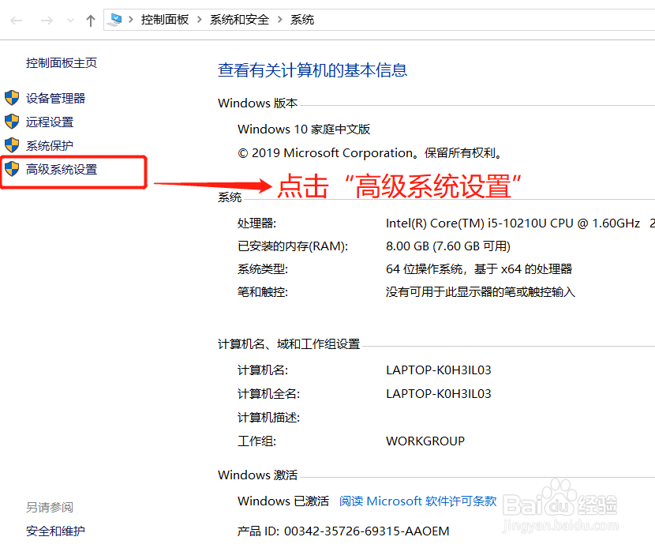
Task: Click the 计算机描述 label
Action: point(268,418)
